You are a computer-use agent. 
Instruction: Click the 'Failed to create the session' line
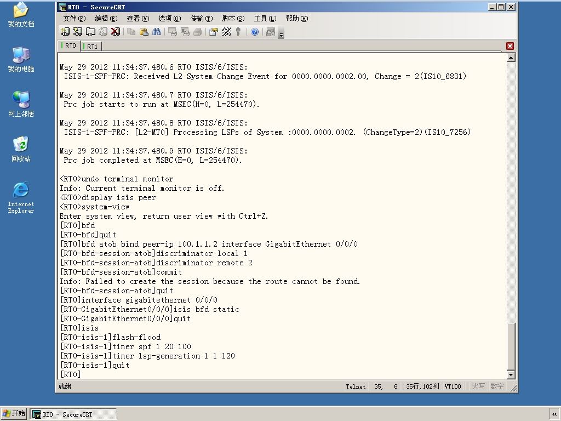coord(210,281)
